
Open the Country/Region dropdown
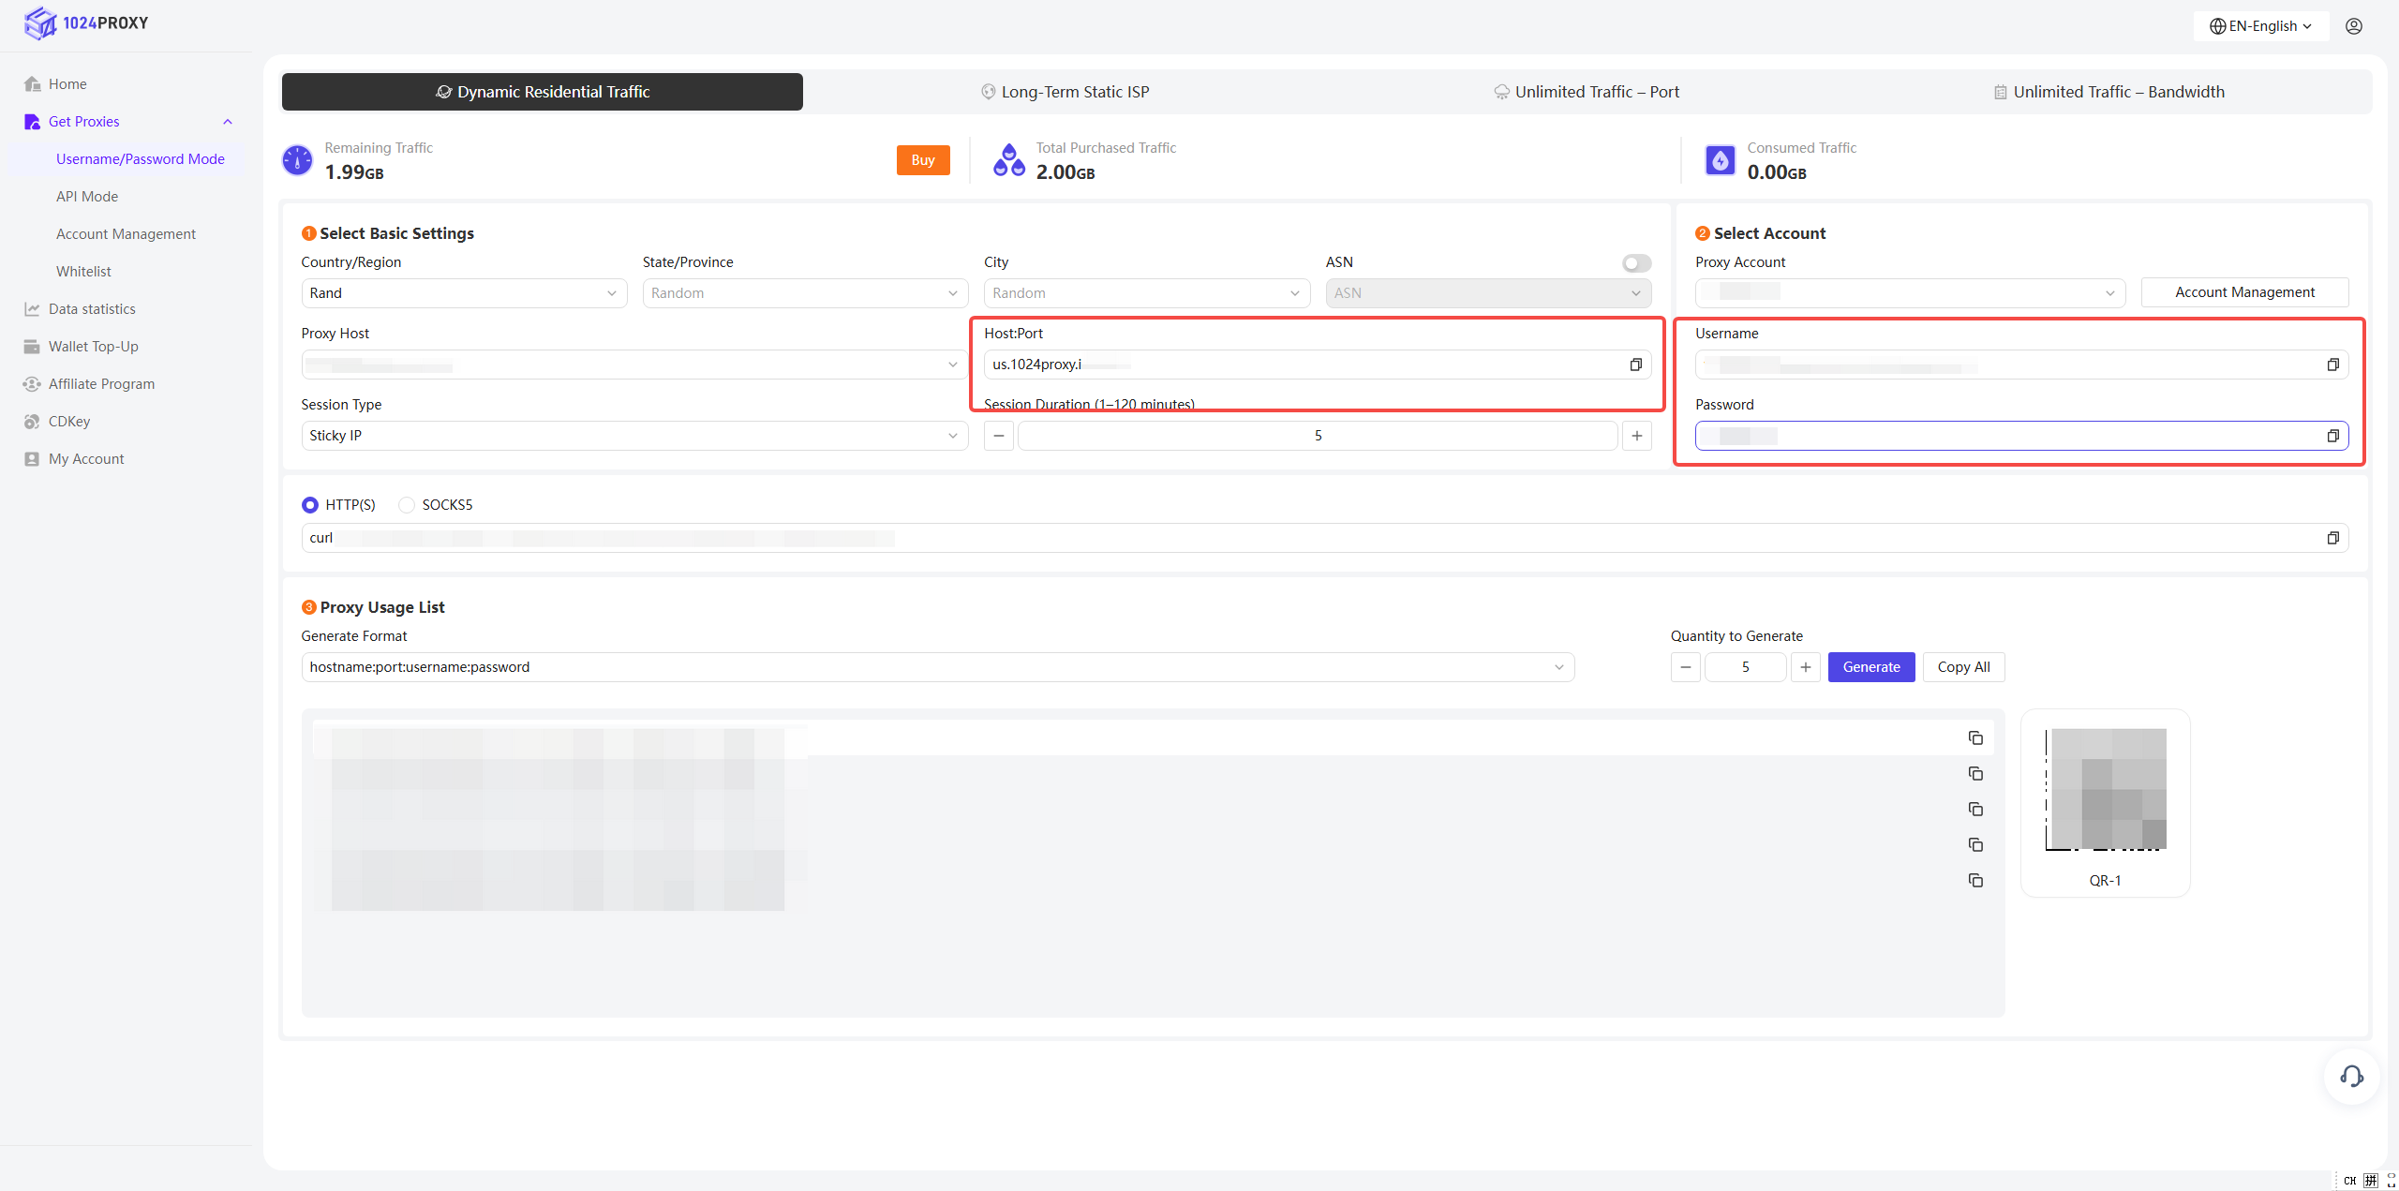tap(463, 293)
